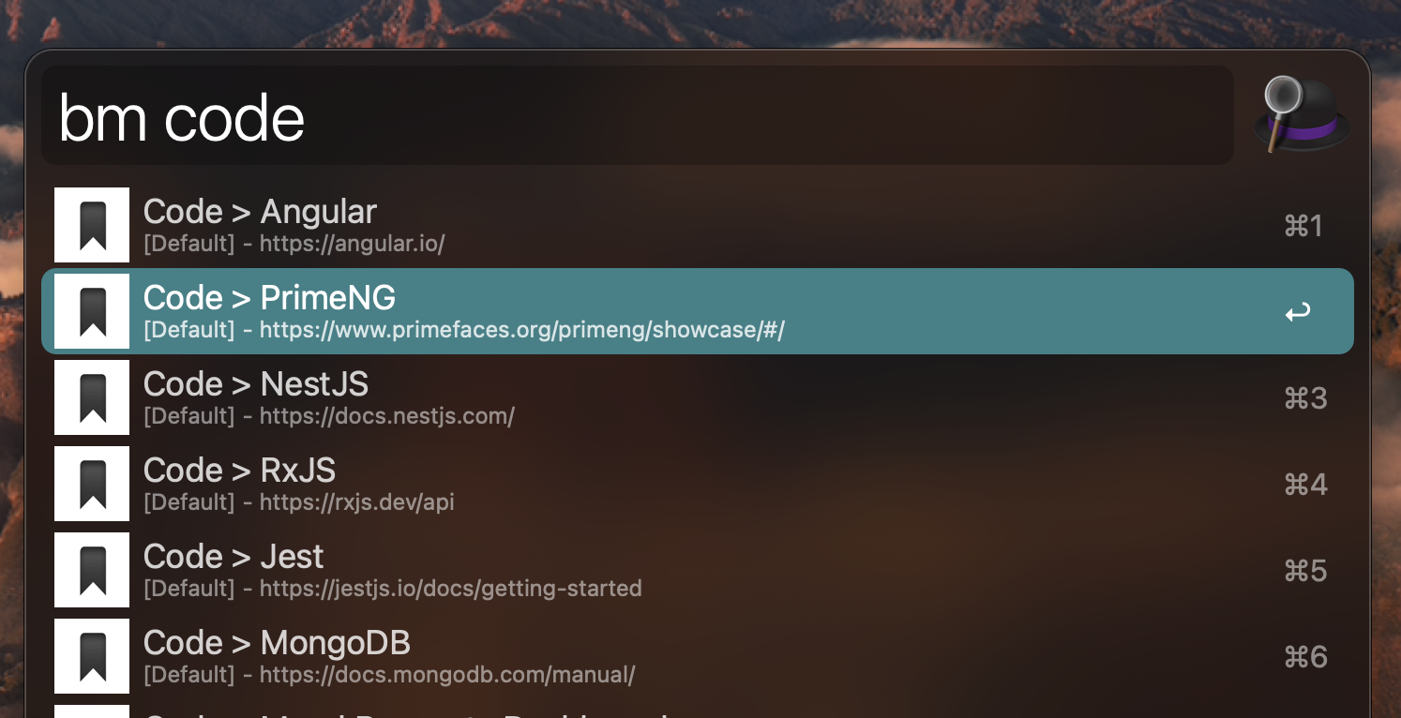Click the return arrow icon on PrimeNG row
Screen dimensions: 1401x718
(1298, 312)
